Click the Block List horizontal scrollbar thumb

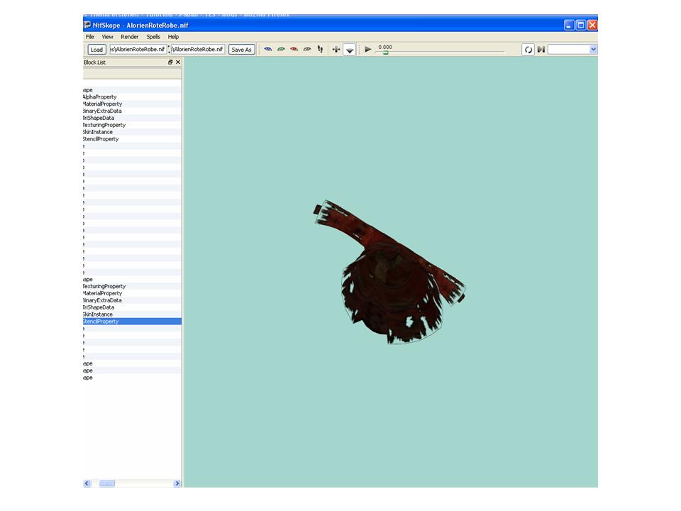click(107, 483)
